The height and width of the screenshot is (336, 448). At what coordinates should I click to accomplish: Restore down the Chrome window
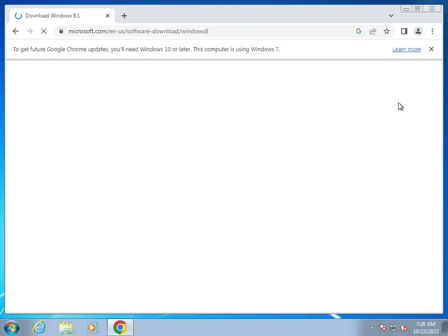click(417, 9)
